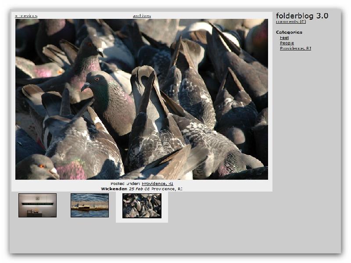Click the Categories heading
Screen dimensions: 351x263
[289, 32]
